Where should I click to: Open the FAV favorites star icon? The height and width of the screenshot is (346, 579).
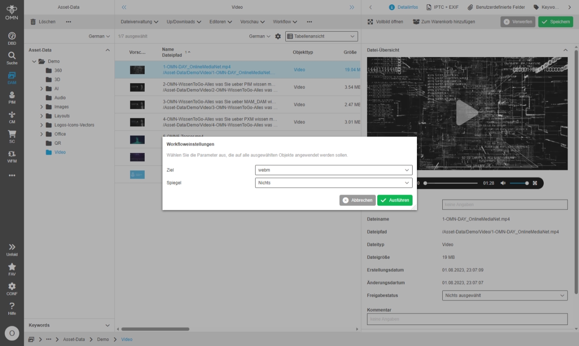(x=12, y=269)
